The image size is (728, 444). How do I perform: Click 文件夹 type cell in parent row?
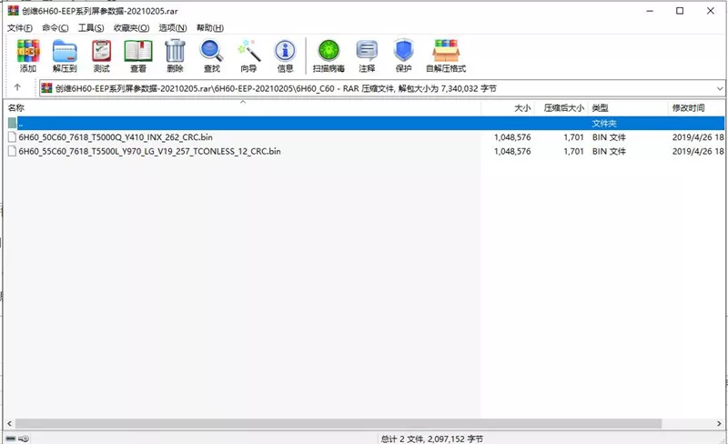pyautogui.click(x=603, y=123)
